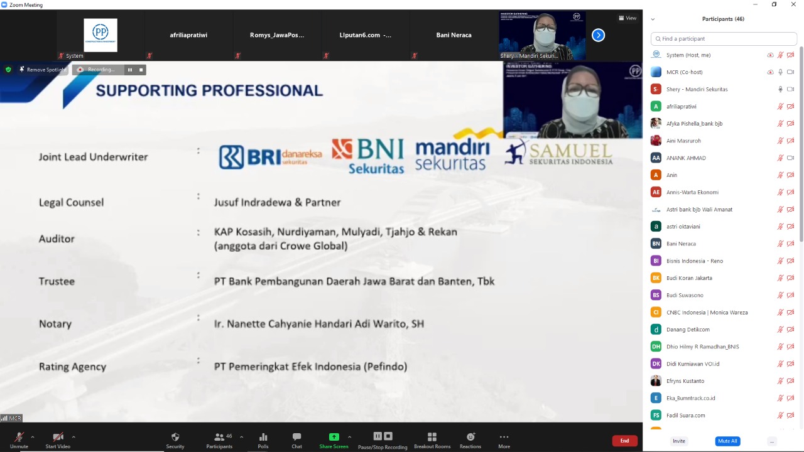Click the MCR co-host avatar
This screenshot has height=452, width=804.
(656, 72)
